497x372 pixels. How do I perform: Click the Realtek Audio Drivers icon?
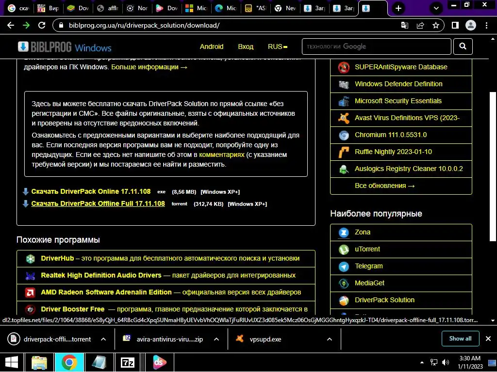point(31,276)
